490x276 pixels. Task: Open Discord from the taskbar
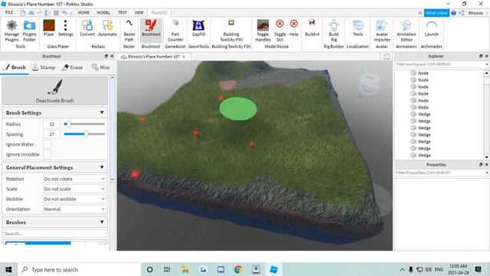pos(220,269)
